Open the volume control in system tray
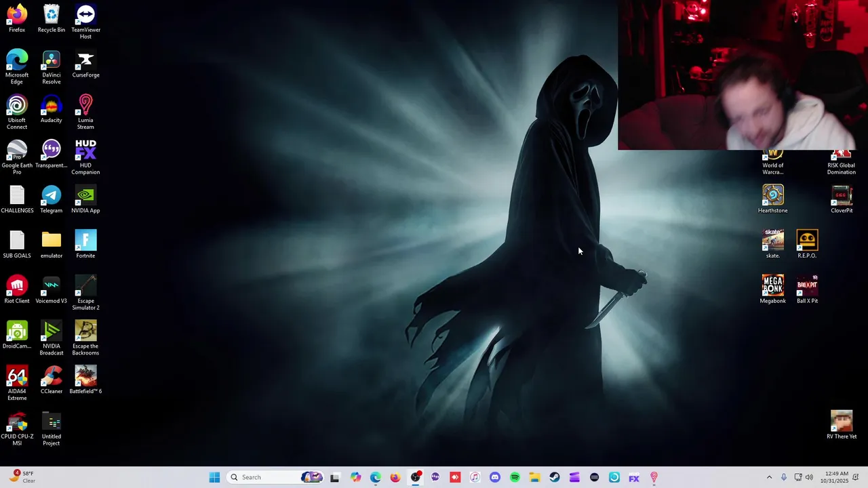This screenshot has width=868, height=488. (x=809, y=477)
